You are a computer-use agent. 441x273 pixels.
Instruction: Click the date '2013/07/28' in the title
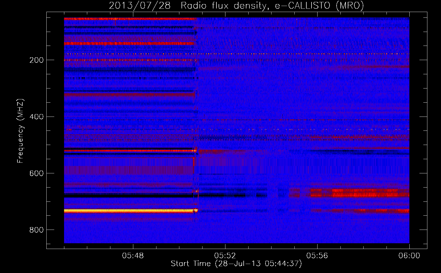(140, 6)
